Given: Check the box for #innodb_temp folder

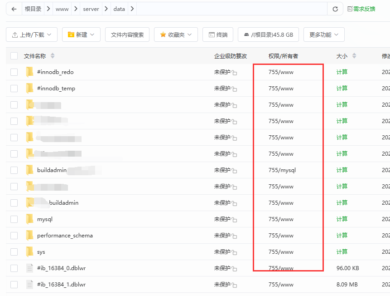Looking at the screenshot, I should (14, 89).
